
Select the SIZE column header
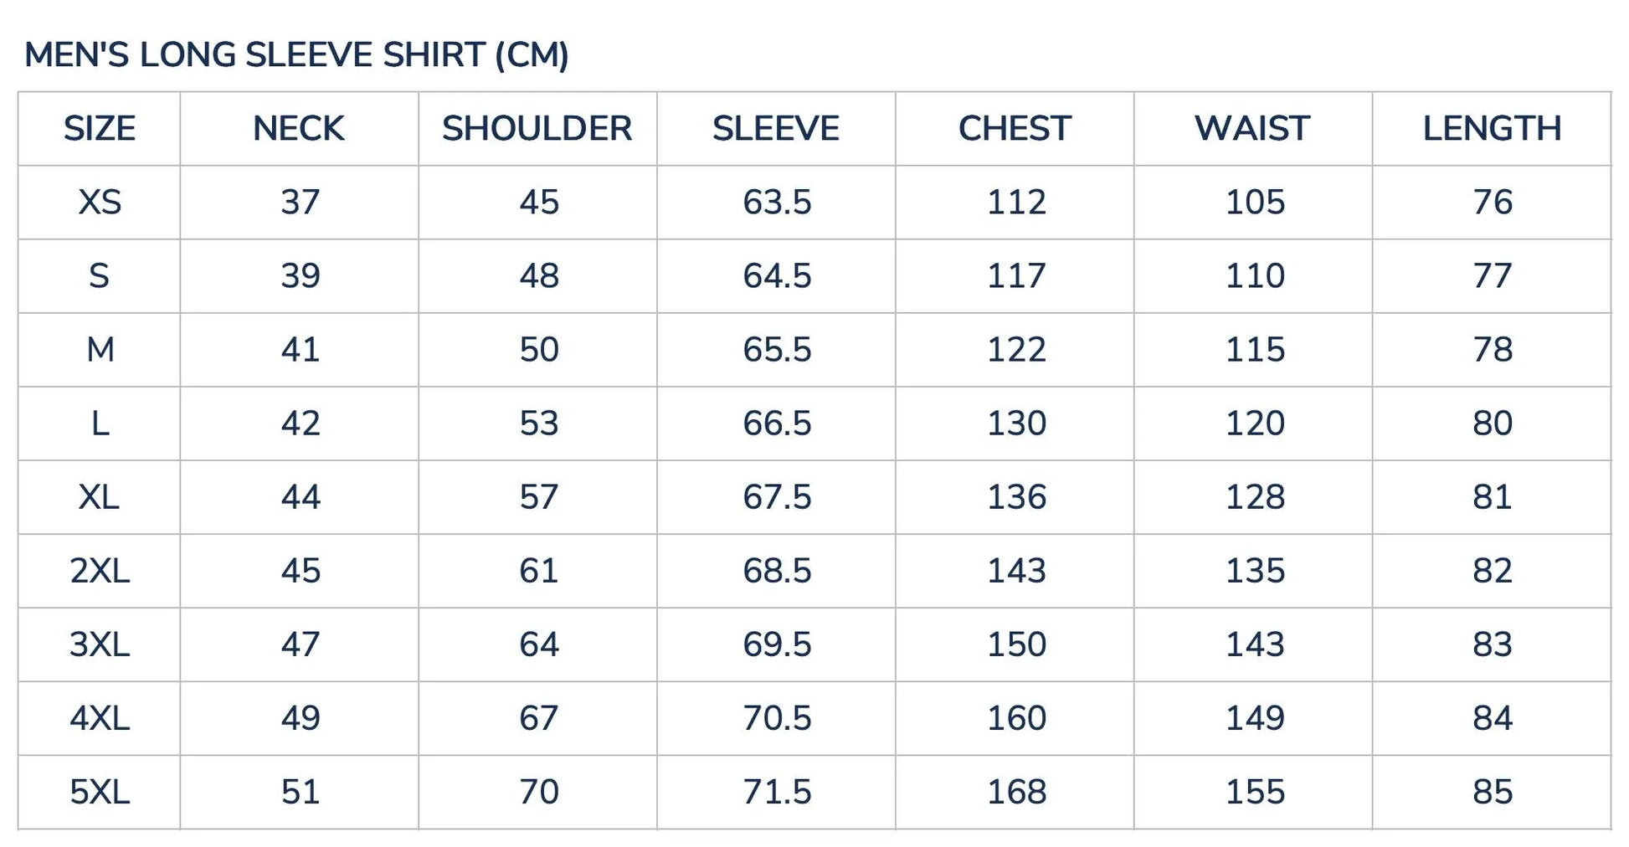pyautogui.click(x=99, y=129)
